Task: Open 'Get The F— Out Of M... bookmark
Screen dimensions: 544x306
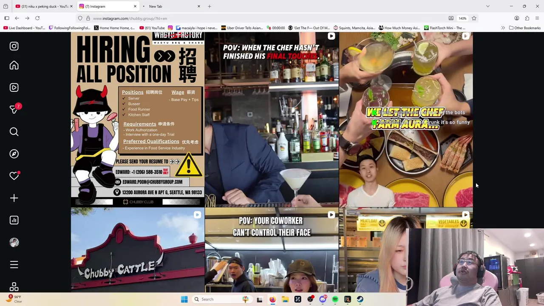Action: pyautogui.click(x=309, y=28)
